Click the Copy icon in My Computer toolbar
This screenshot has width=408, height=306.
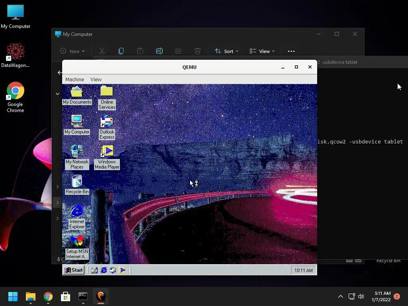coord(121,51)
